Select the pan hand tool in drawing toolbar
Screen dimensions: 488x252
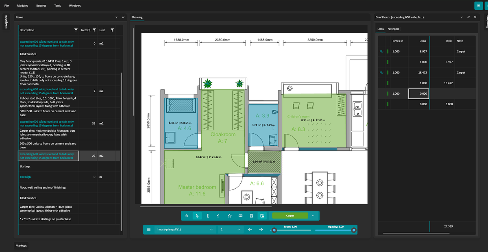point(186,216)
